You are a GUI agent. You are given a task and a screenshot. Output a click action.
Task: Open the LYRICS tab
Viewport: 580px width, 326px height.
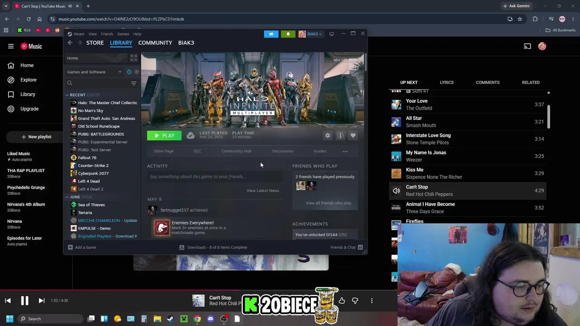pyautogui.click(x=446, y=82)
